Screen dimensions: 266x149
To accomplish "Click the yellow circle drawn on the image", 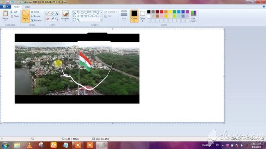I will [58, 63].
